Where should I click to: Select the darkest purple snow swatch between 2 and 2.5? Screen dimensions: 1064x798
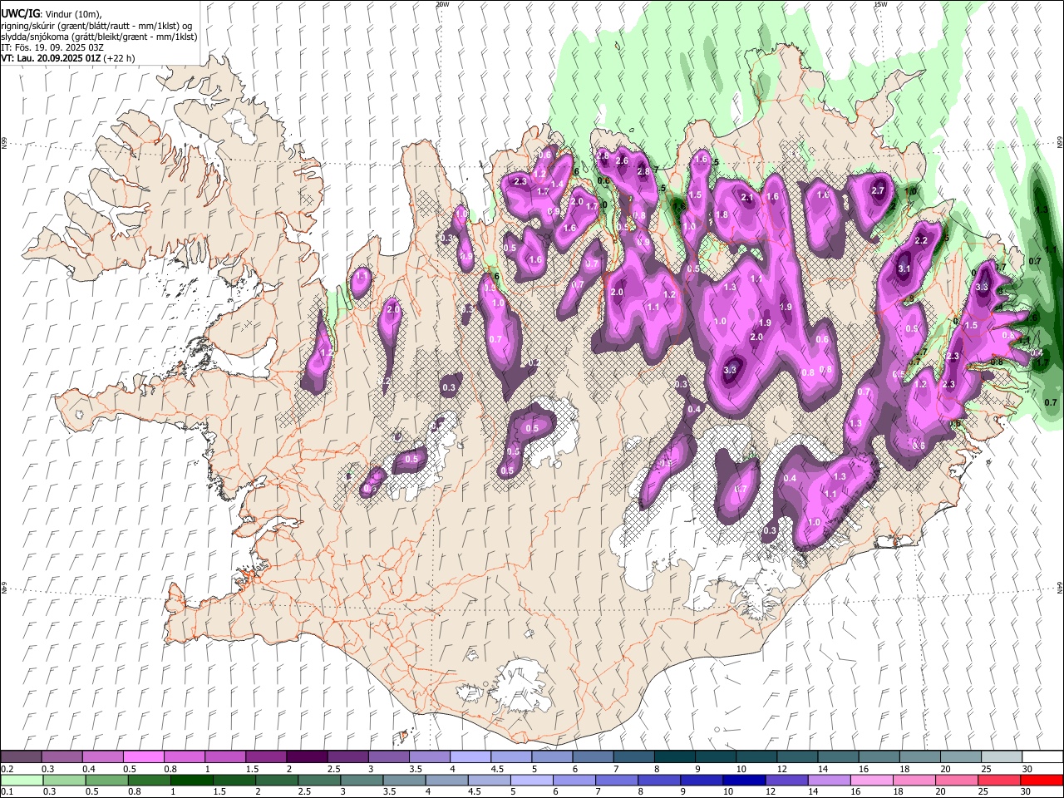307,757
